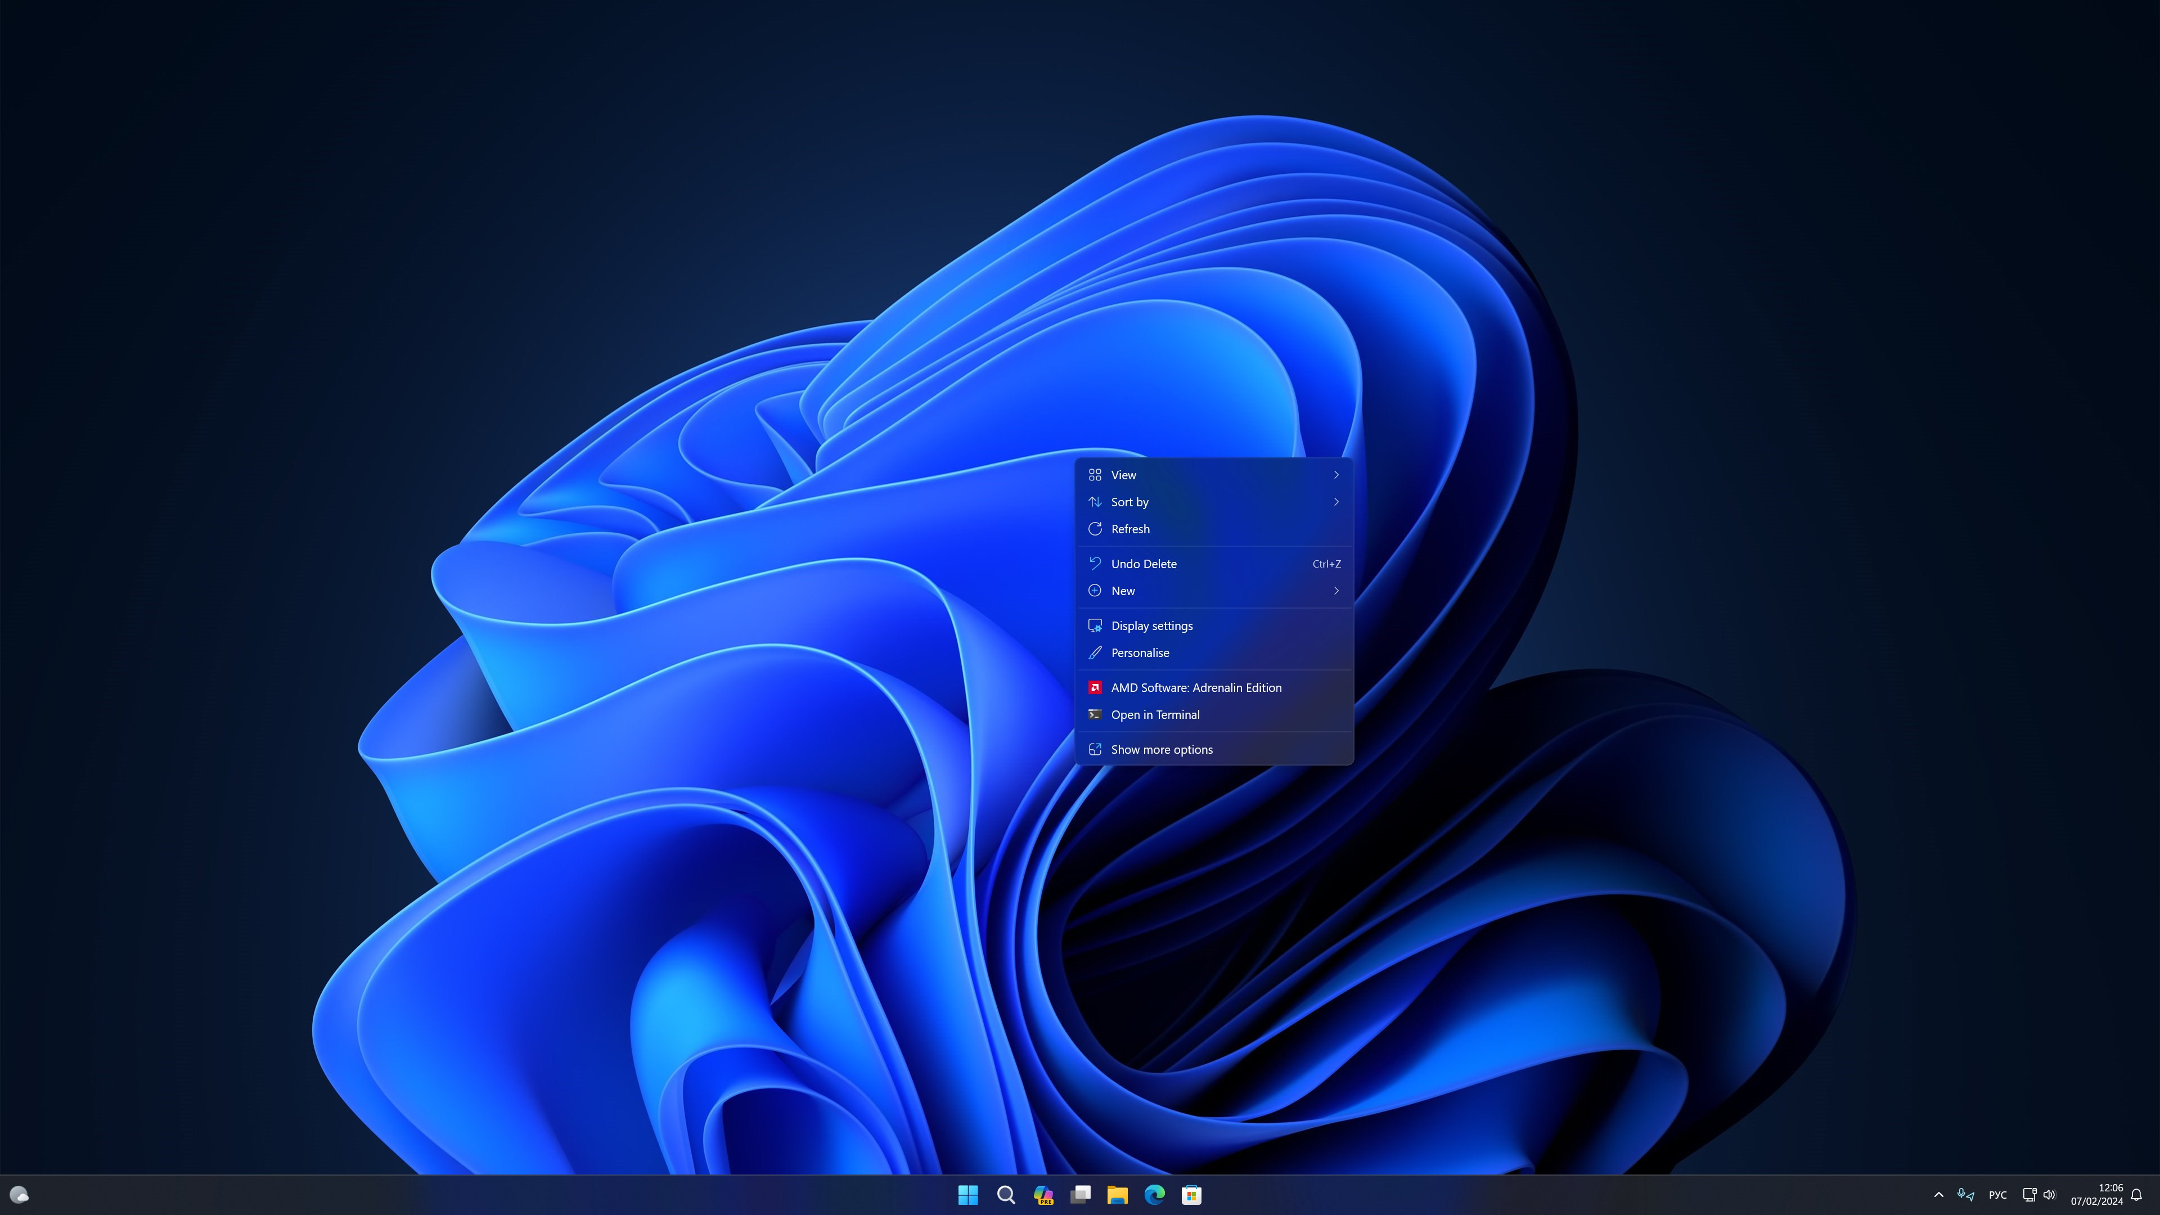Open Microsoft Store from taskbar

pos(1191,1195)
